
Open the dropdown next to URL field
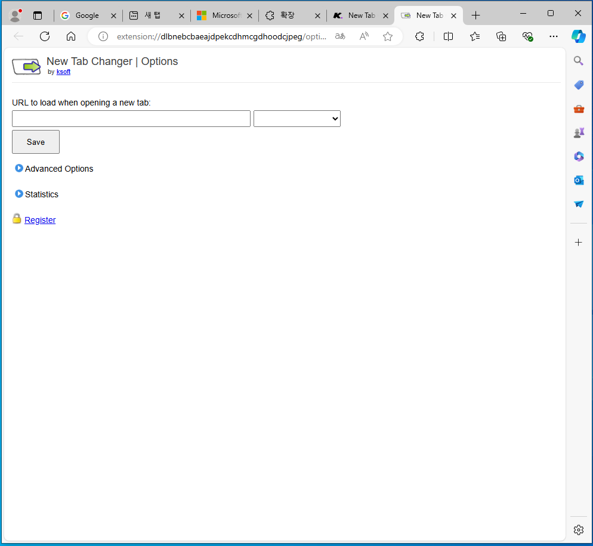[297, 119]
